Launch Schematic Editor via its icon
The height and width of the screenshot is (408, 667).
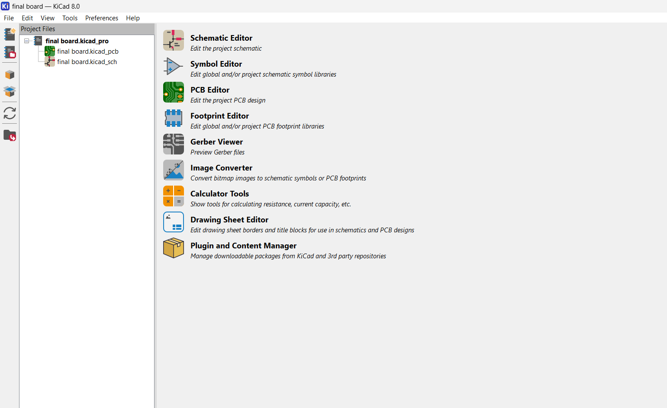[x=174, y=40]
